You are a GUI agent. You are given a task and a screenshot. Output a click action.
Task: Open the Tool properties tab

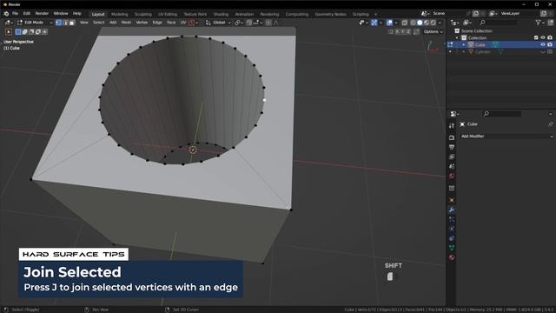coord(452,125)
